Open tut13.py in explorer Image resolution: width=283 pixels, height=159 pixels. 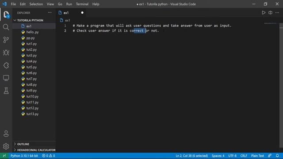pos(34,114)
